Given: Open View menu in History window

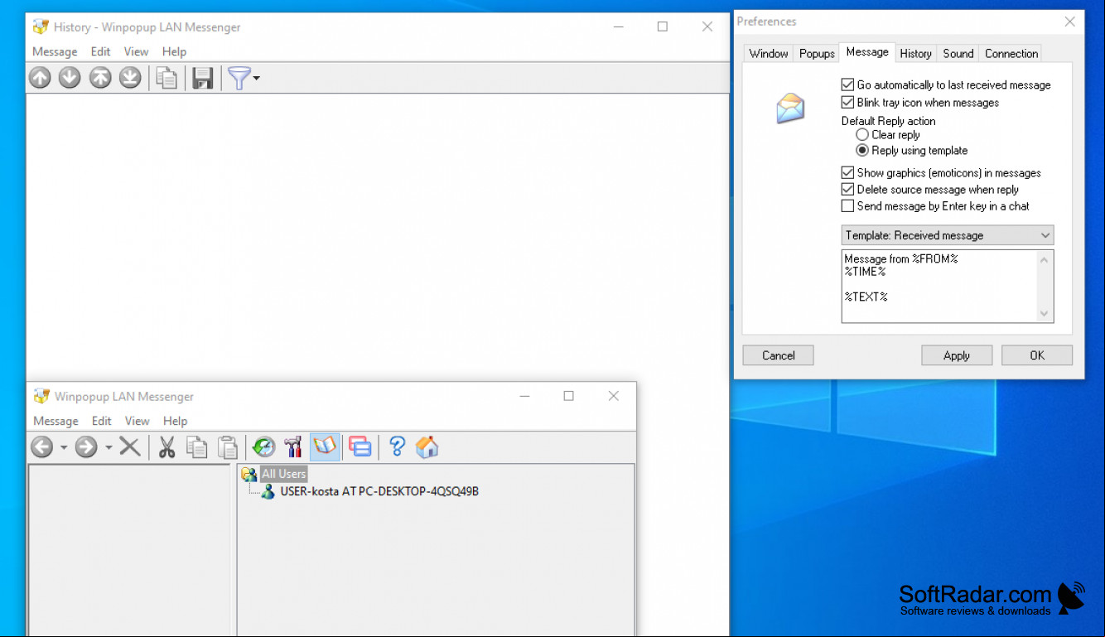Looking at the screenshot, I should [x=137, y=51].
